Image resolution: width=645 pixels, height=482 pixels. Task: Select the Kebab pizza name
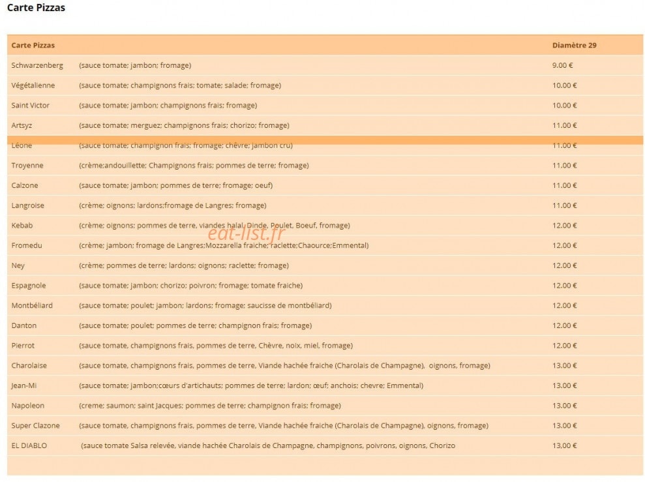tap(22, 226)
